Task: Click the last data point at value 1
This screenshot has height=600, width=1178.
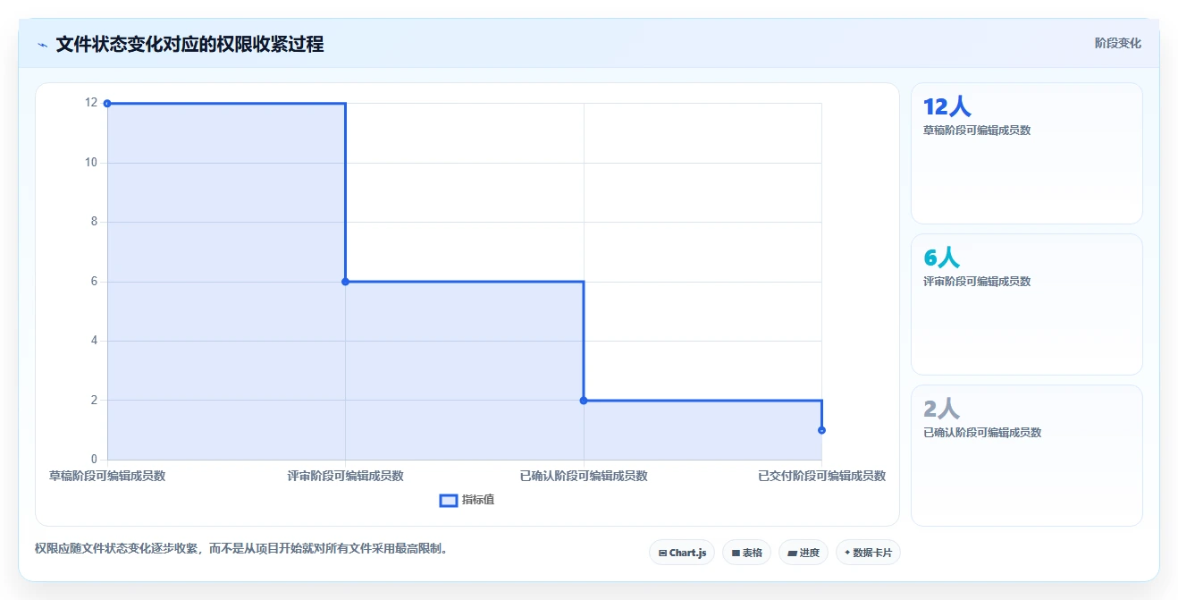Action: (x=821, y=430)
